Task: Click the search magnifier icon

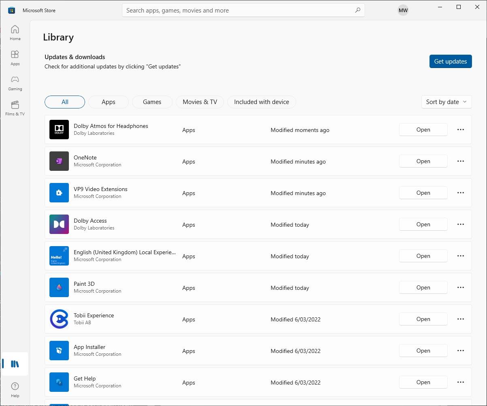Action: pyautogui.click(x=358, y=11)
